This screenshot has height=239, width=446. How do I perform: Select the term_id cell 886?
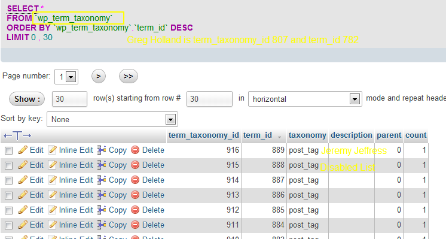[x=264, y=195]
